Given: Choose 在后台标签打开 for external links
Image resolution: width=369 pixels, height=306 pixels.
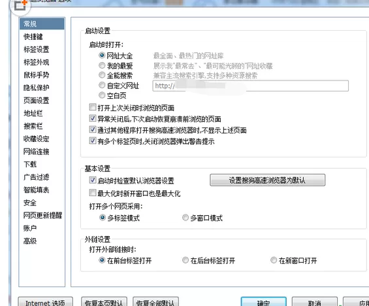Looking at the screenshot, I should pyautogui.click(x=185, y=260).
